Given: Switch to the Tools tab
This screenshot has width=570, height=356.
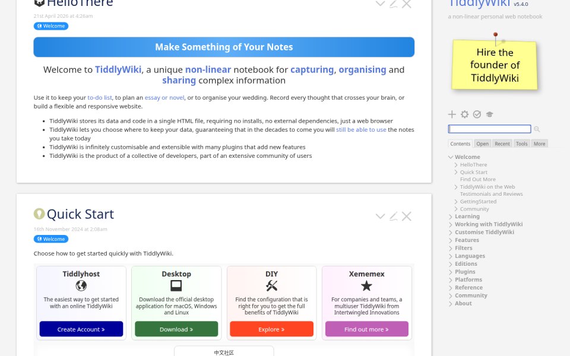Looking at the screenshot, I should coord(521,144).
